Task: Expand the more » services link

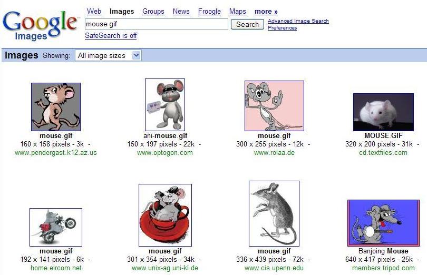Action: coord(266,11)
